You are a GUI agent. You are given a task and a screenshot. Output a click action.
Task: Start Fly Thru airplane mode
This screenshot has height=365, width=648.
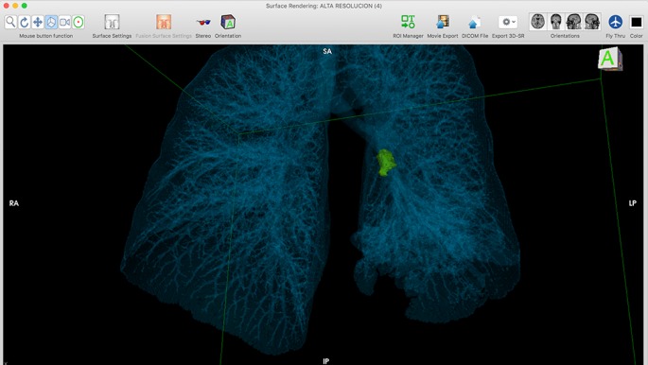tap(615, 22)
